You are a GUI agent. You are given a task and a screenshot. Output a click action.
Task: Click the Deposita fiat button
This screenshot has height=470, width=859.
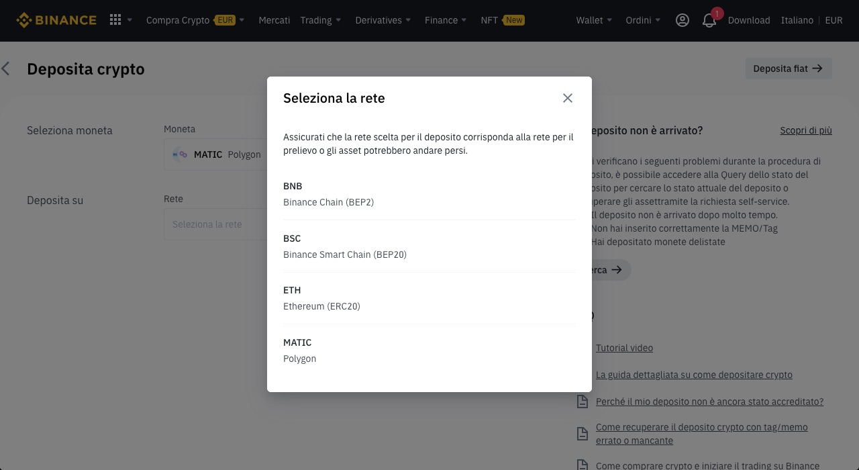789,68
